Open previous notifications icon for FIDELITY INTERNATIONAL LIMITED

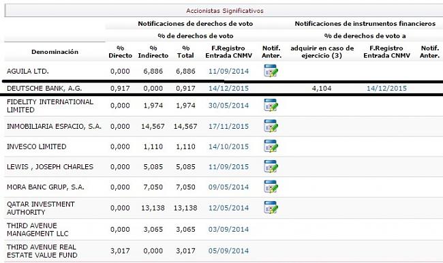click(x=271, y=105)
